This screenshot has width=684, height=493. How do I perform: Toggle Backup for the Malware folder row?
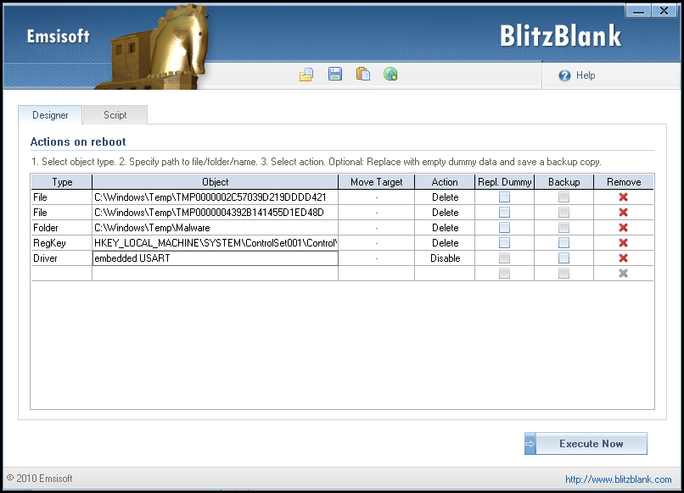click(563, 227)
